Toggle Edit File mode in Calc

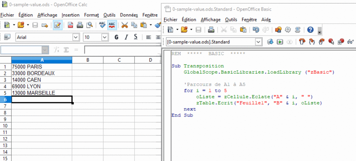[x=58, y=25]
